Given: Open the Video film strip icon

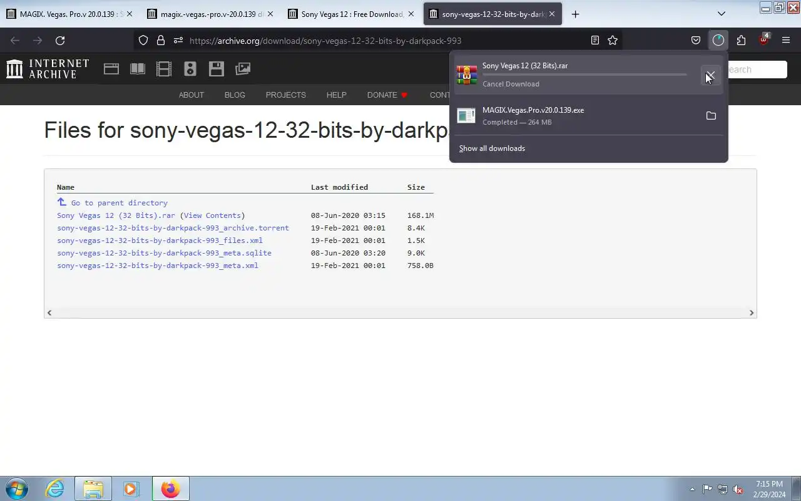Looking at the screenshot, I should pos(164,69).
